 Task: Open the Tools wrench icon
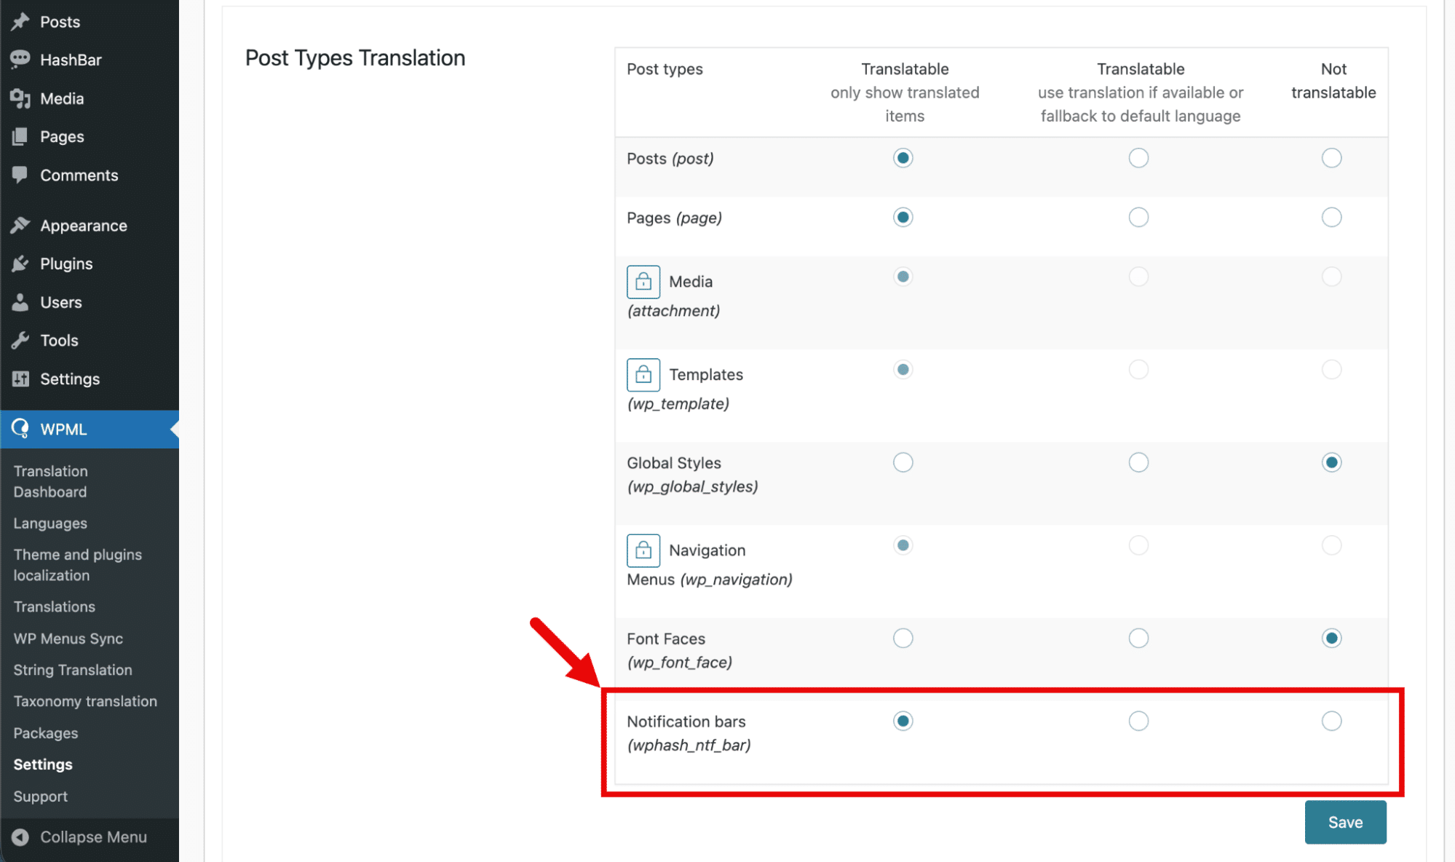(20, 340)
